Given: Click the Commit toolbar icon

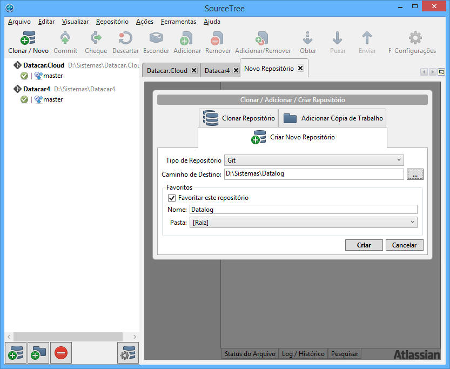Looking at the screenshot, I should 65,38.
